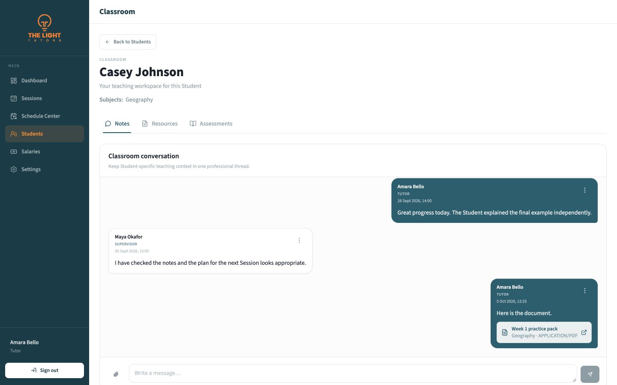Click the Maya Okafor sender name
Screen dimensions: 617x385
[129, 237]
